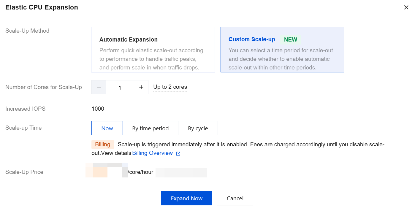Decrease the number of cores with minus
This screenshot has height=208, width=415.
(x=99, y=87)
